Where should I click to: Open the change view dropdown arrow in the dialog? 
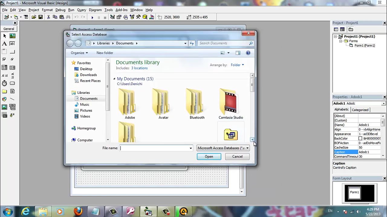coord(228,53)
